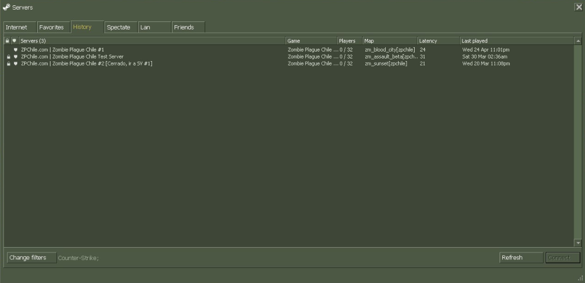Click lock icon of Chile #2 row
Image resolution: width=585 pixels, height=283 pixels.
pyautogui.click(x=9, y=64)
